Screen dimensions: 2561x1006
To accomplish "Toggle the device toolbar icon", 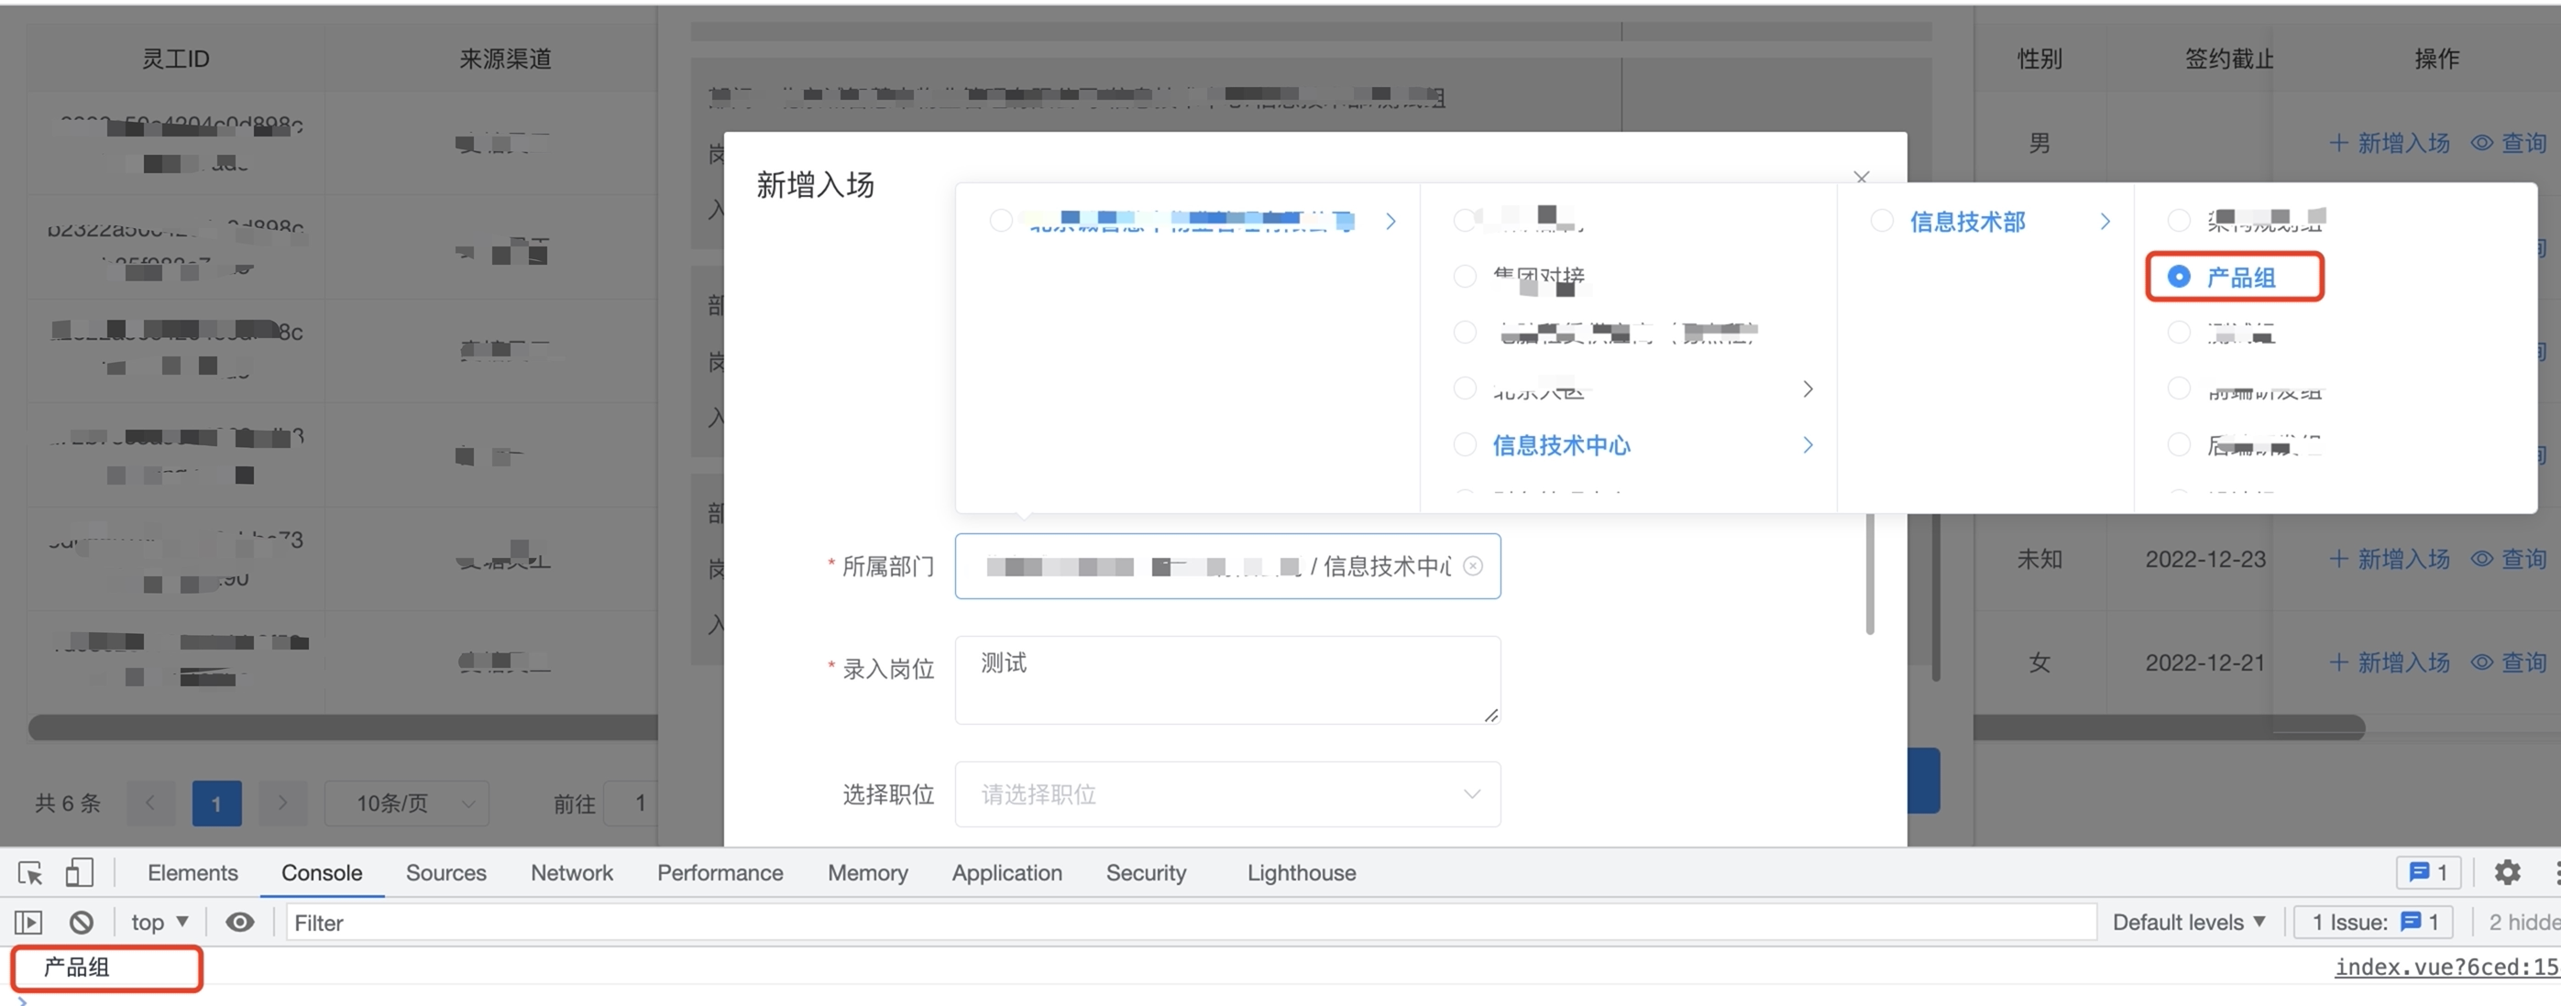I will point(80,873).
